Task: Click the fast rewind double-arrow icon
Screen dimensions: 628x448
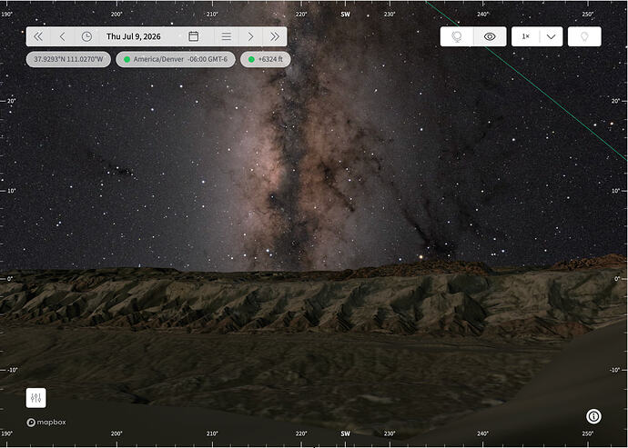Action: (38, 36)
